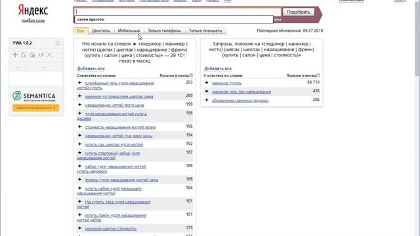The width and height of the screenshot is (420, 236).
Task: Click impressions value '203'
Action: (189, 83)
